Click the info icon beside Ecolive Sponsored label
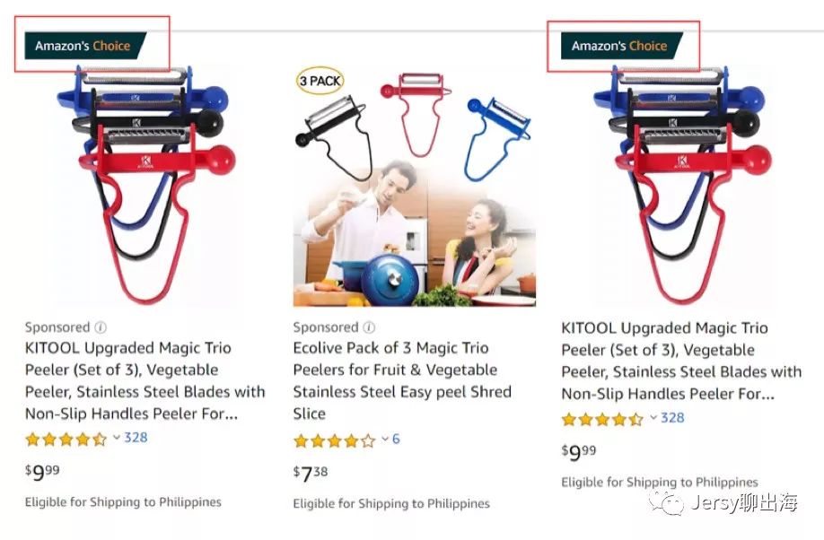Screen dimensions: 824x540 369,327
